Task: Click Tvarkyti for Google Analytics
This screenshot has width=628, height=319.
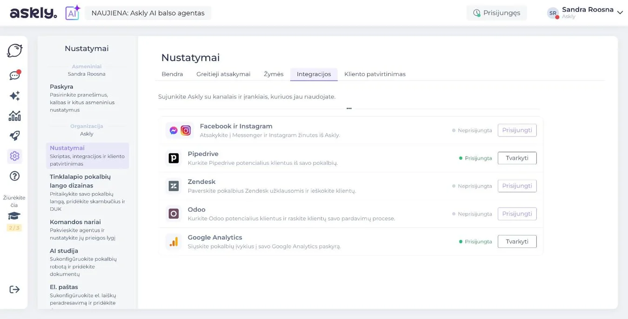Action: [517, 241]
